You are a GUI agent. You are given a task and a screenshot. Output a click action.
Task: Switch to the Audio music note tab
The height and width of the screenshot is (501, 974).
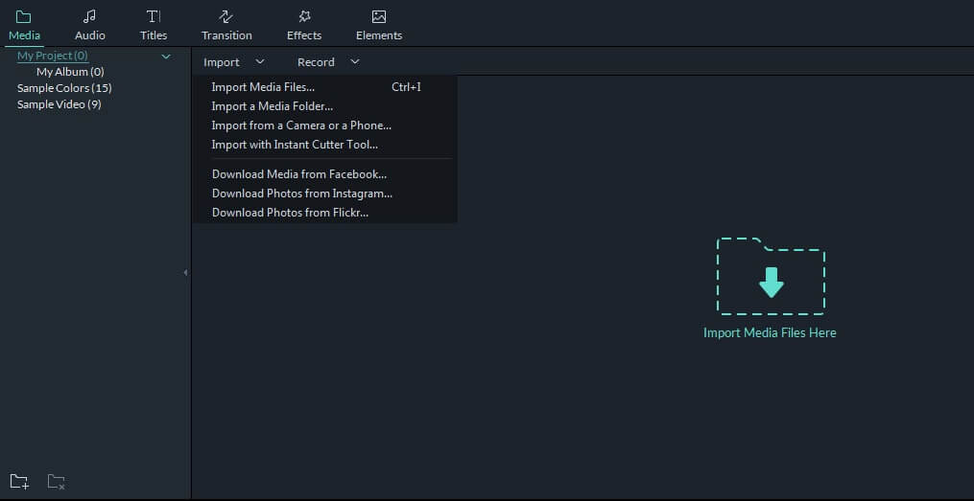coord(89,17)
